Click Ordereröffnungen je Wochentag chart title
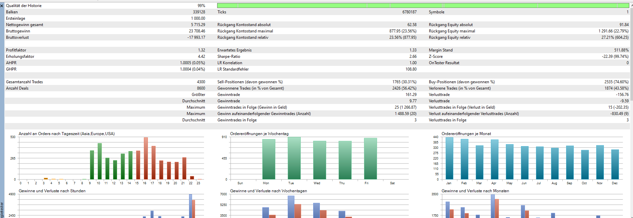This screenshot has width=633, height=218. [x=259, y=134]
